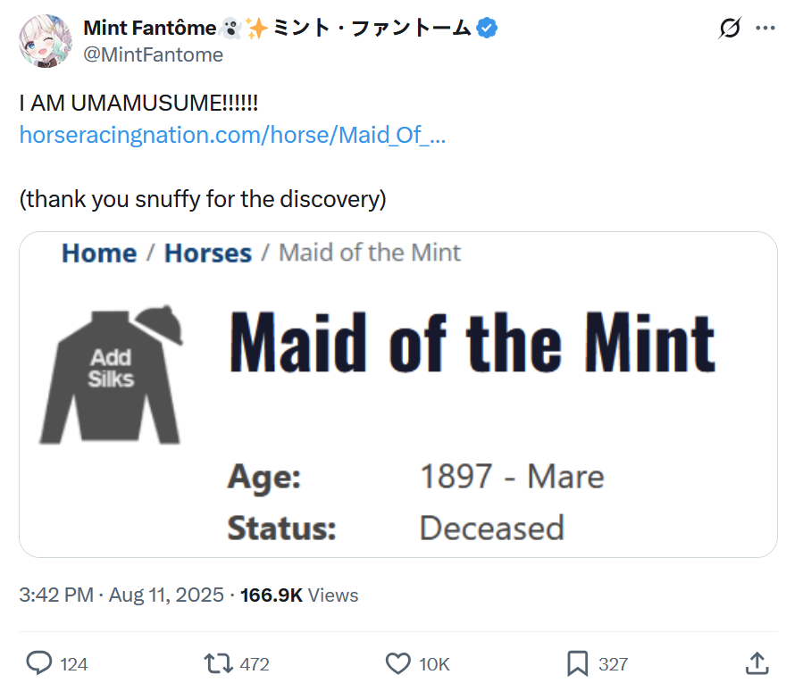
Task: Click the reply speech bubble icon
Action: pyautogui.click(x=39, y=663)
